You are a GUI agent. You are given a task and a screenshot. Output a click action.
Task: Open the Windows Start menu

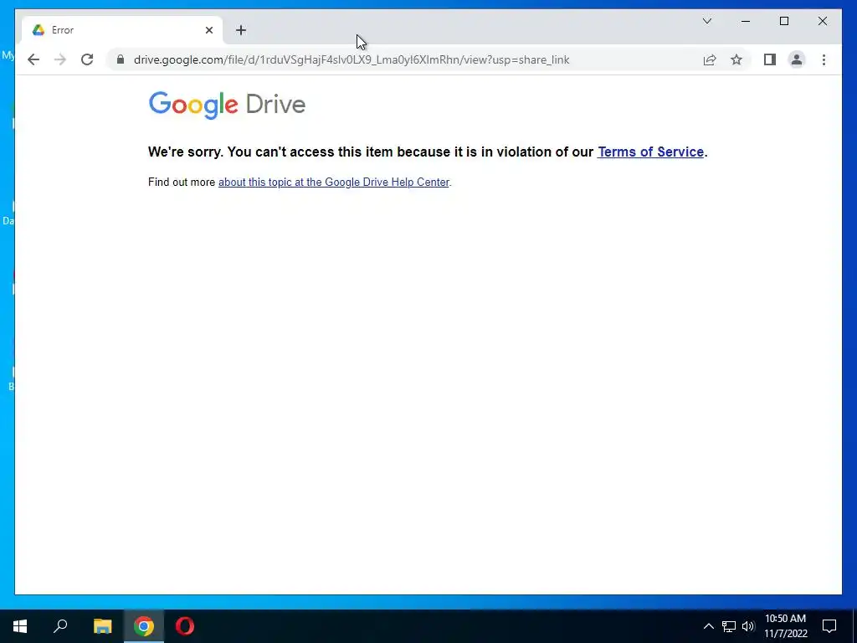(x=20, y=626)
